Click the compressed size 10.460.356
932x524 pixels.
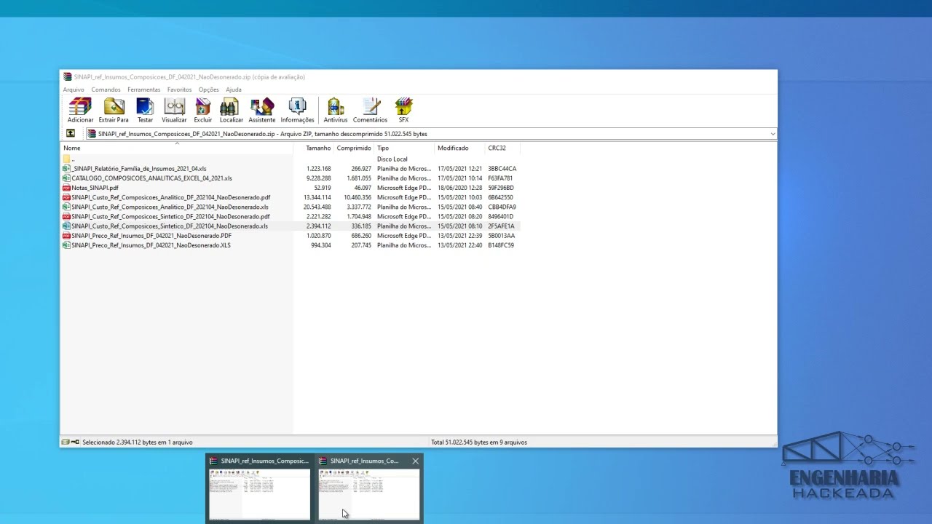357,197
